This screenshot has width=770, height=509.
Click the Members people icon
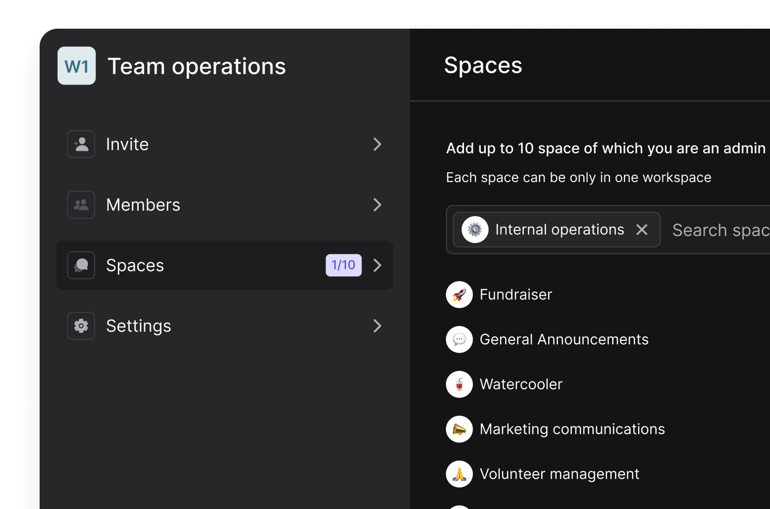(81, 204)
